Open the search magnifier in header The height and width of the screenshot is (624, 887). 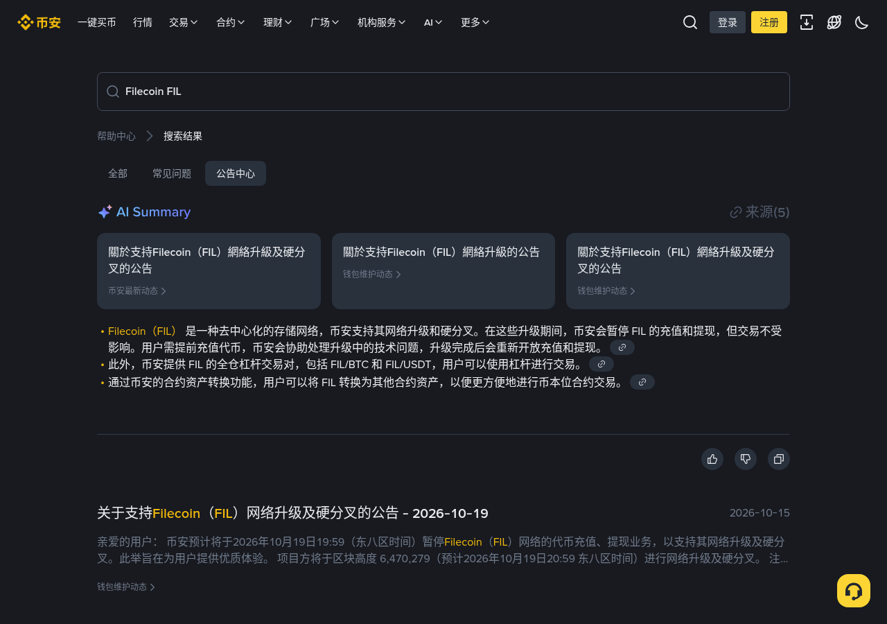pyautogui.click(x=690, y=22)
